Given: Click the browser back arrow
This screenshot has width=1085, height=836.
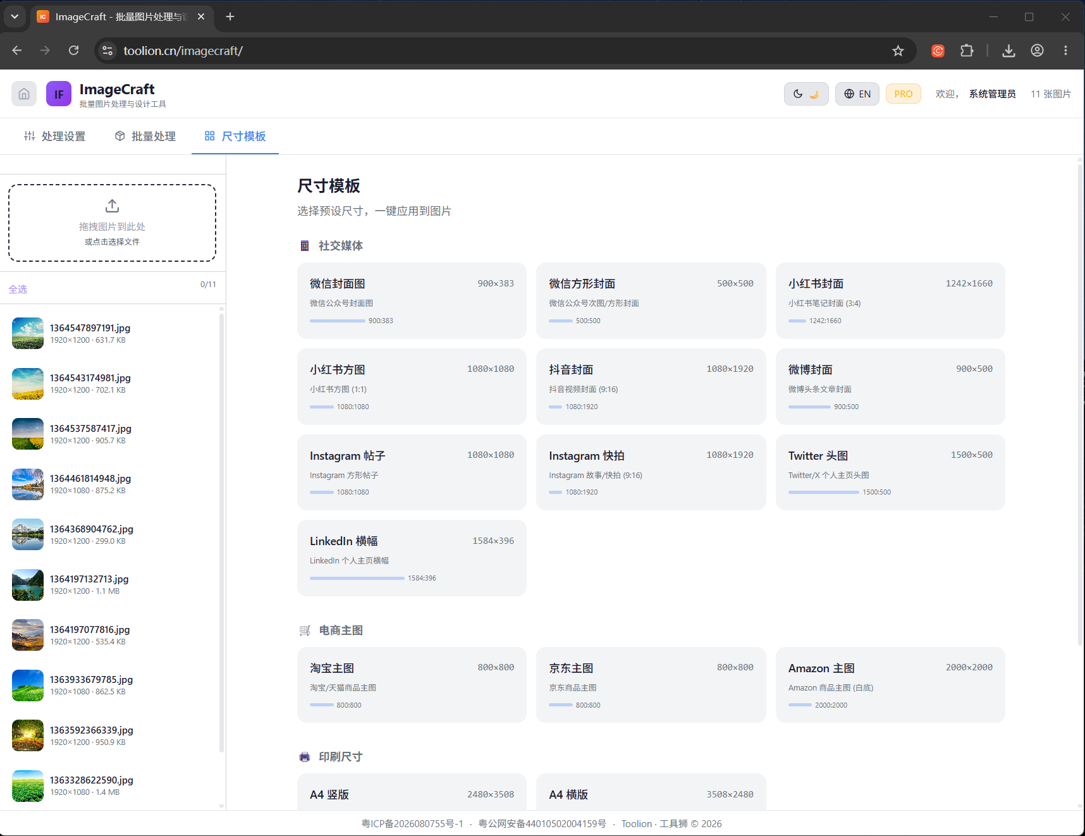Looking at the screenshot, I should pos(17,51).
